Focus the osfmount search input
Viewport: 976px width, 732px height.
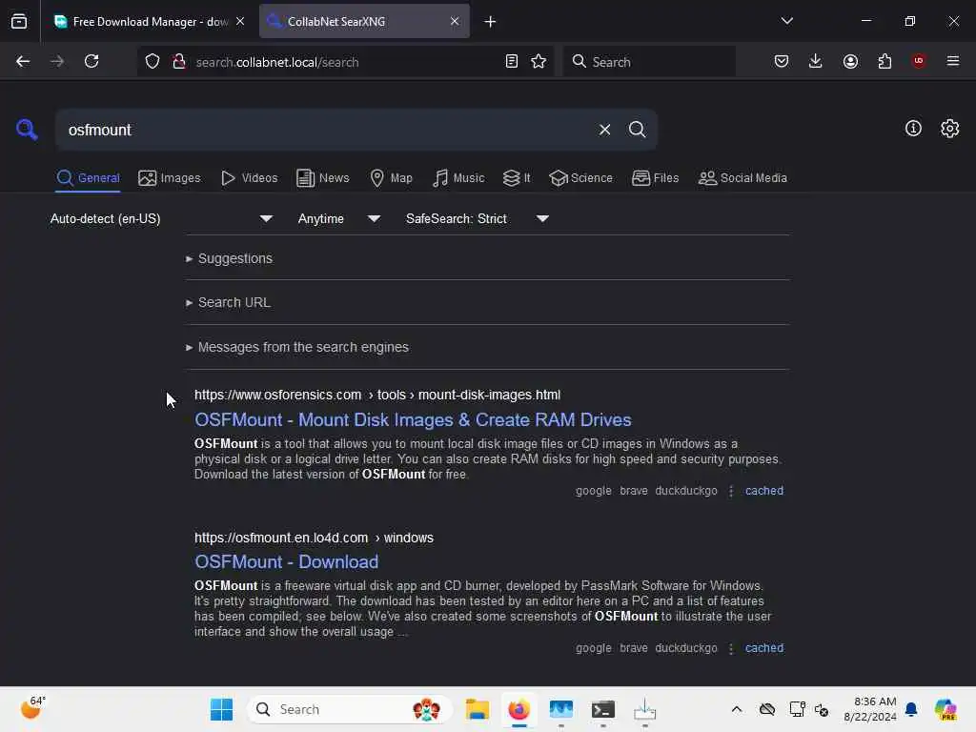pyautogui.click(x=324, y=130)
